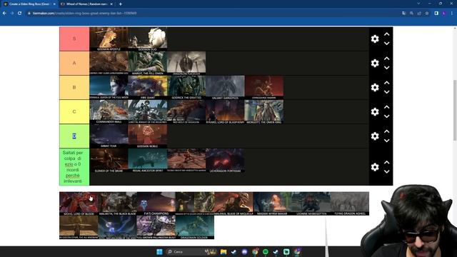This screenshot has height=257, width=457.
Task: Pick the Magma Wyrm Makar image
Action: [272, 203]
